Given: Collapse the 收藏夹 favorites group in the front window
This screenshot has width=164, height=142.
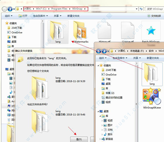Looking at the screenshot, I should tap(99, 66).
